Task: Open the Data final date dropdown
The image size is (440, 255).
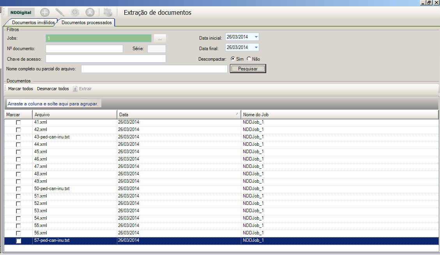Action: click(256, 47)
